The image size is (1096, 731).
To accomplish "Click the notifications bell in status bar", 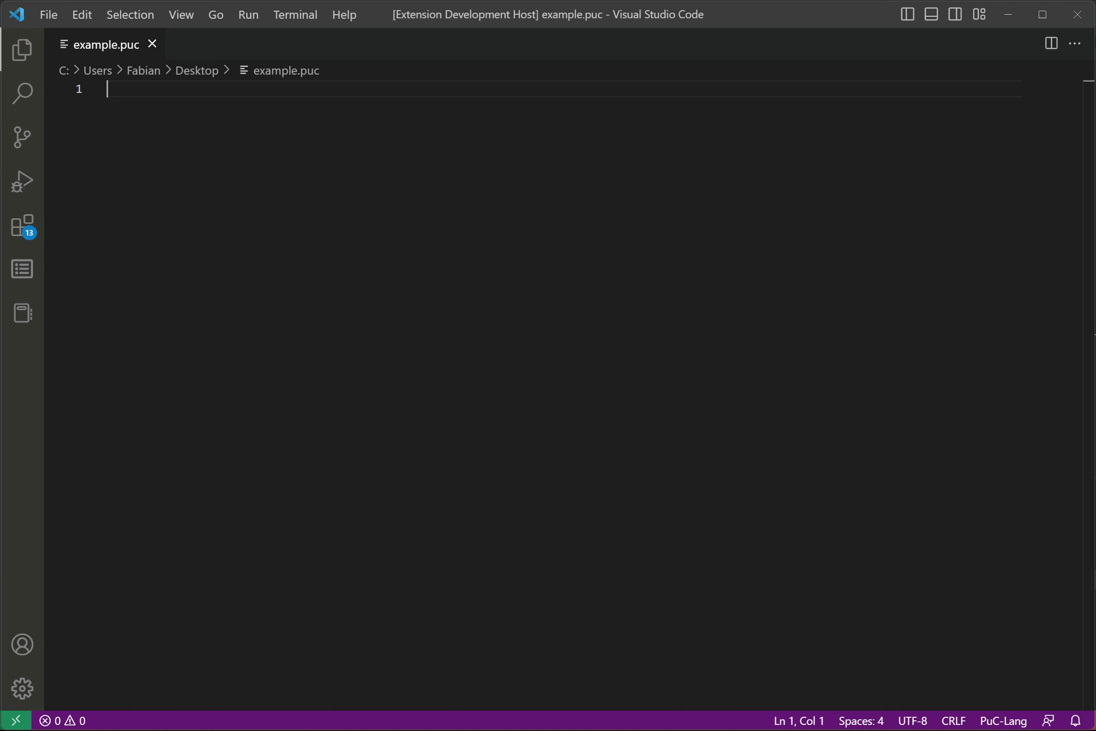I will click(1075, 720).
